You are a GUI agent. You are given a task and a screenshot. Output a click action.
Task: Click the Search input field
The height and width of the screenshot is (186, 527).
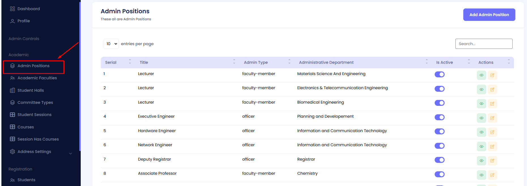(484, 44)
